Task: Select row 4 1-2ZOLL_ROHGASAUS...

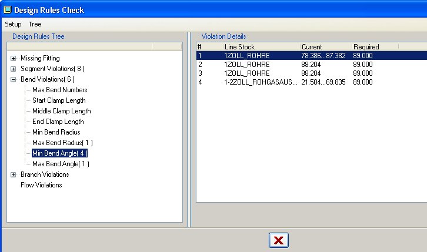Action: click(x=312, y=82)
